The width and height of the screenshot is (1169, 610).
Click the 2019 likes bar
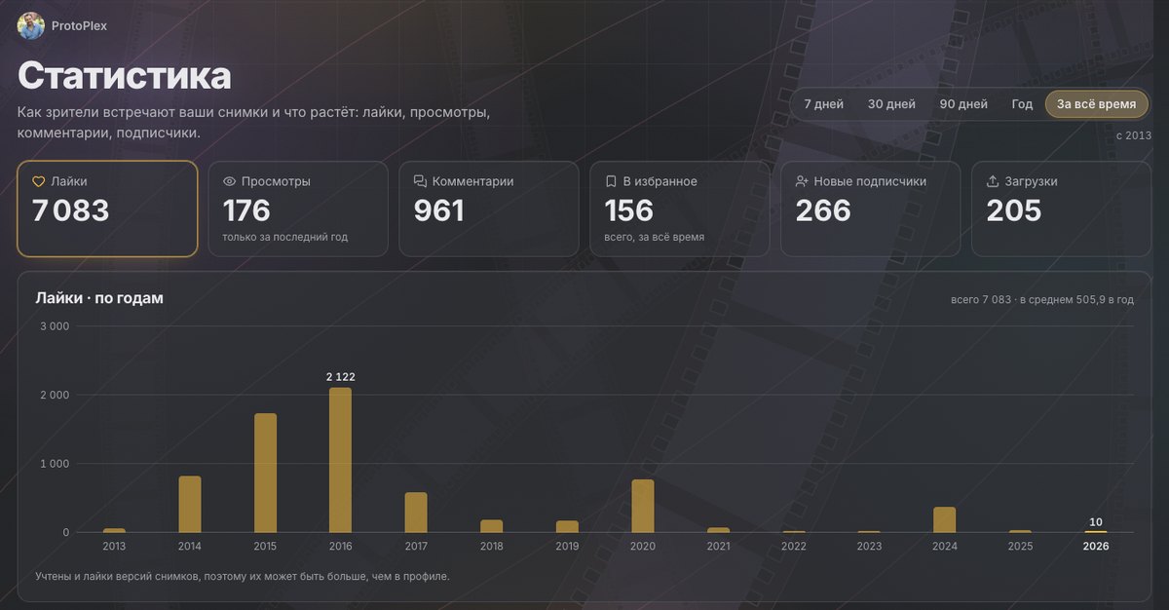pos(567,526)
